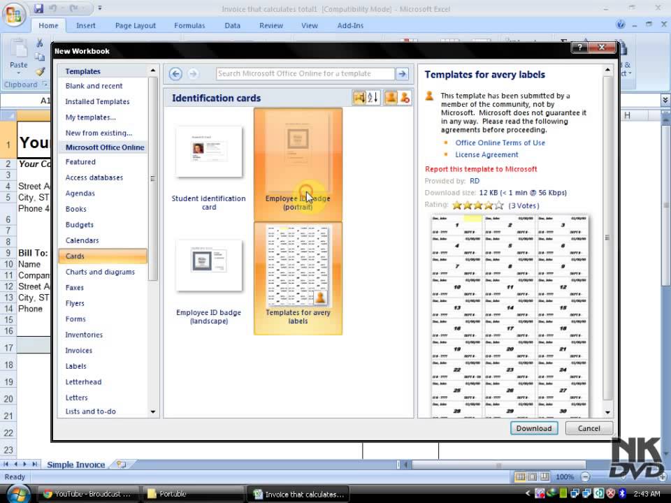Expand the formula bar chevron
Screen dimensions: 671x503
click(665, 100)
